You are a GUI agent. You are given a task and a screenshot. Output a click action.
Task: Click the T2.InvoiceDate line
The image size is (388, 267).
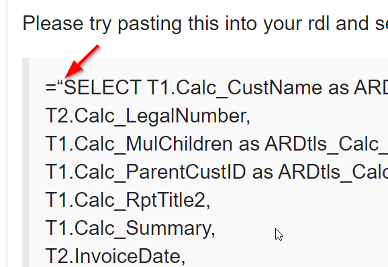[115, 256]
